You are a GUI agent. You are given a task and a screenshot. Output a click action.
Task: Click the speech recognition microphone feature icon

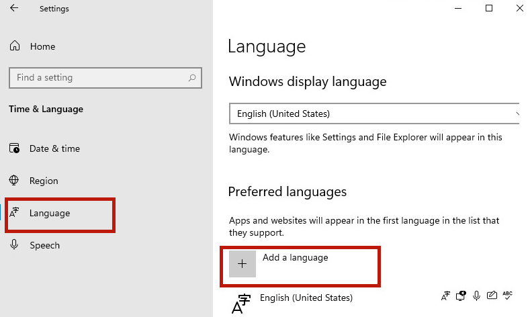point(477,296)
